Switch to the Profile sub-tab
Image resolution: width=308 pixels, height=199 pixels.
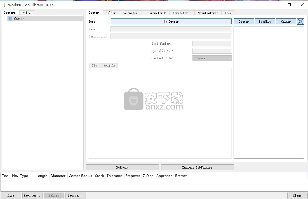point(109,66)
